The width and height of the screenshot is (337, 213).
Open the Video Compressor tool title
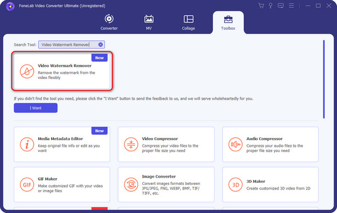160,138
